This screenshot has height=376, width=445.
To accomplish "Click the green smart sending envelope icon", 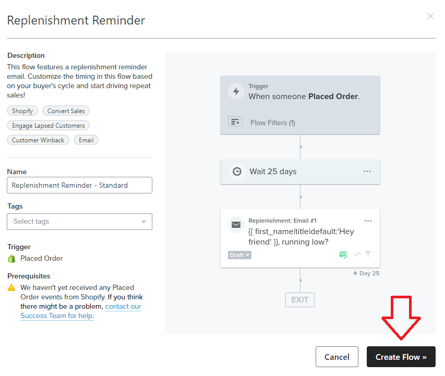I will point(343,254).
